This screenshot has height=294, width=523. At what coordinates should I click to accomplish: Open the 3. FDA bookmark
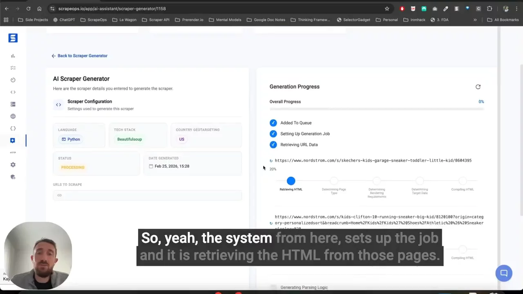[439, 20]
